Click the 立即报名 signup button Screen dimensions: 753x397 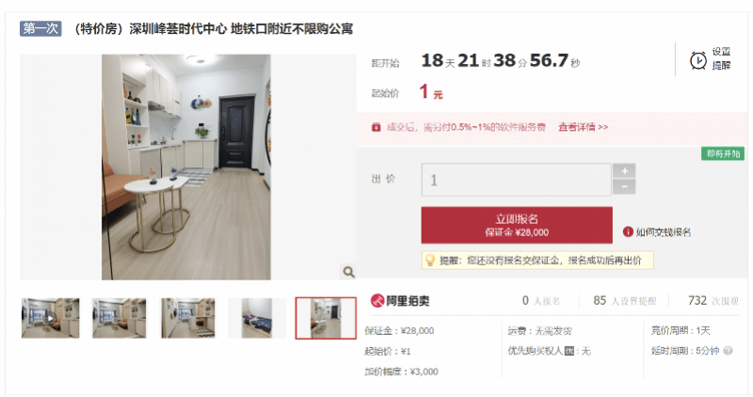point(517,225)
